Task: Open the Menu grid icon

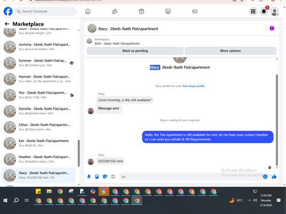Action: [x=253, y=11]
